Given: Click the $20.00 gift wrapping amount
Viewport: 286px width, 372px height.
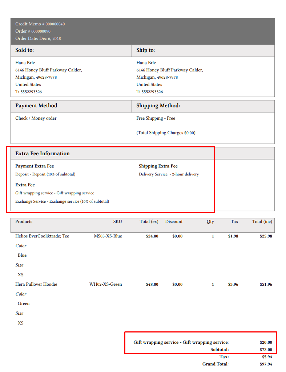Looking at the screenshot, I should pyautogui.click(x=266, y=342).
